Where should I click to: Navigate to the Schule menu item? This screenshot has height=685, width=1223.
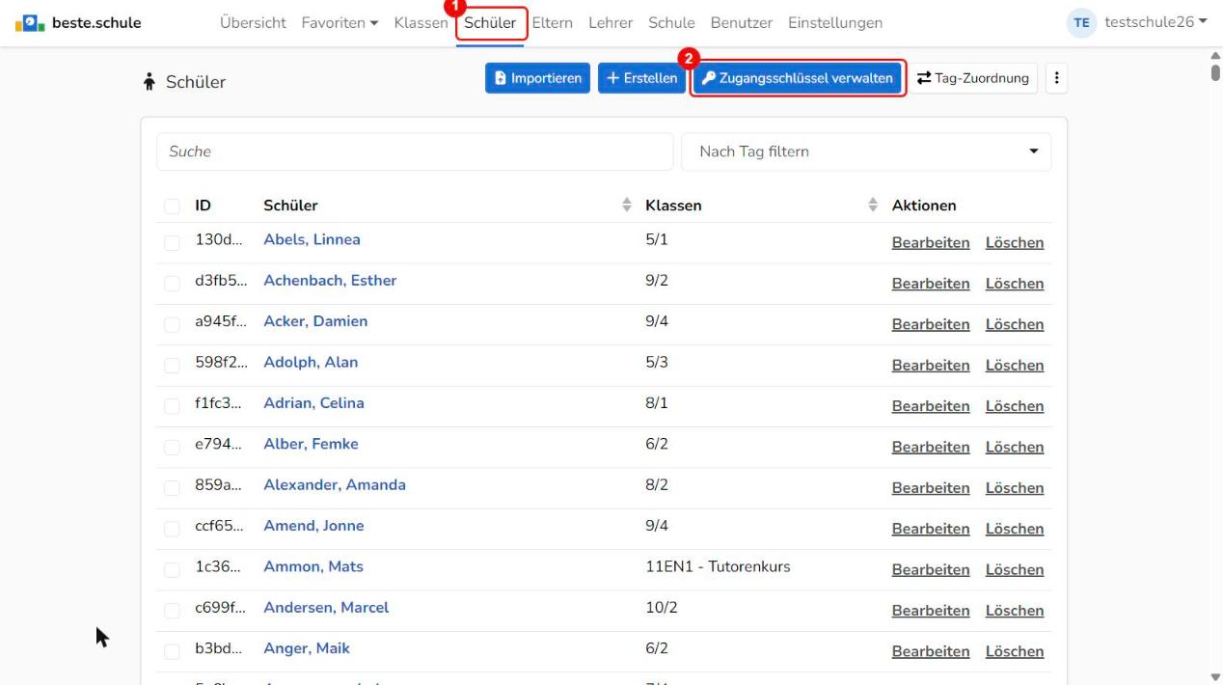[x=671, y=23]
